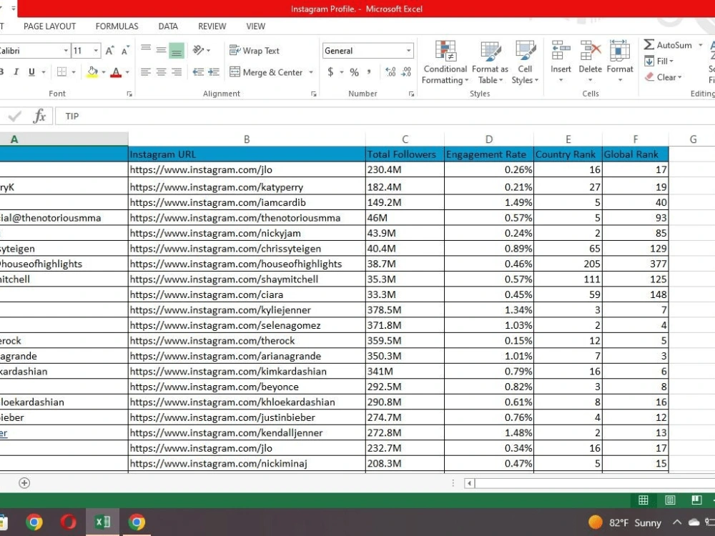Image resolution: width=715 pixels, height=536 pixels.
Task: Increase the cell indent
Action: [x=213, y=72]
